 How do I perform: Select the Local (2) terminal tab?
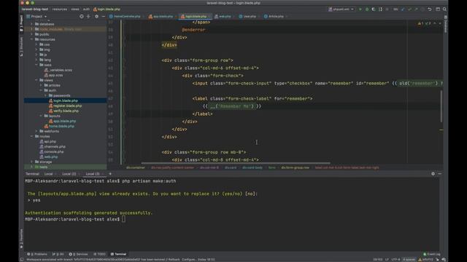pyautogui.click(x=69, y=174)
